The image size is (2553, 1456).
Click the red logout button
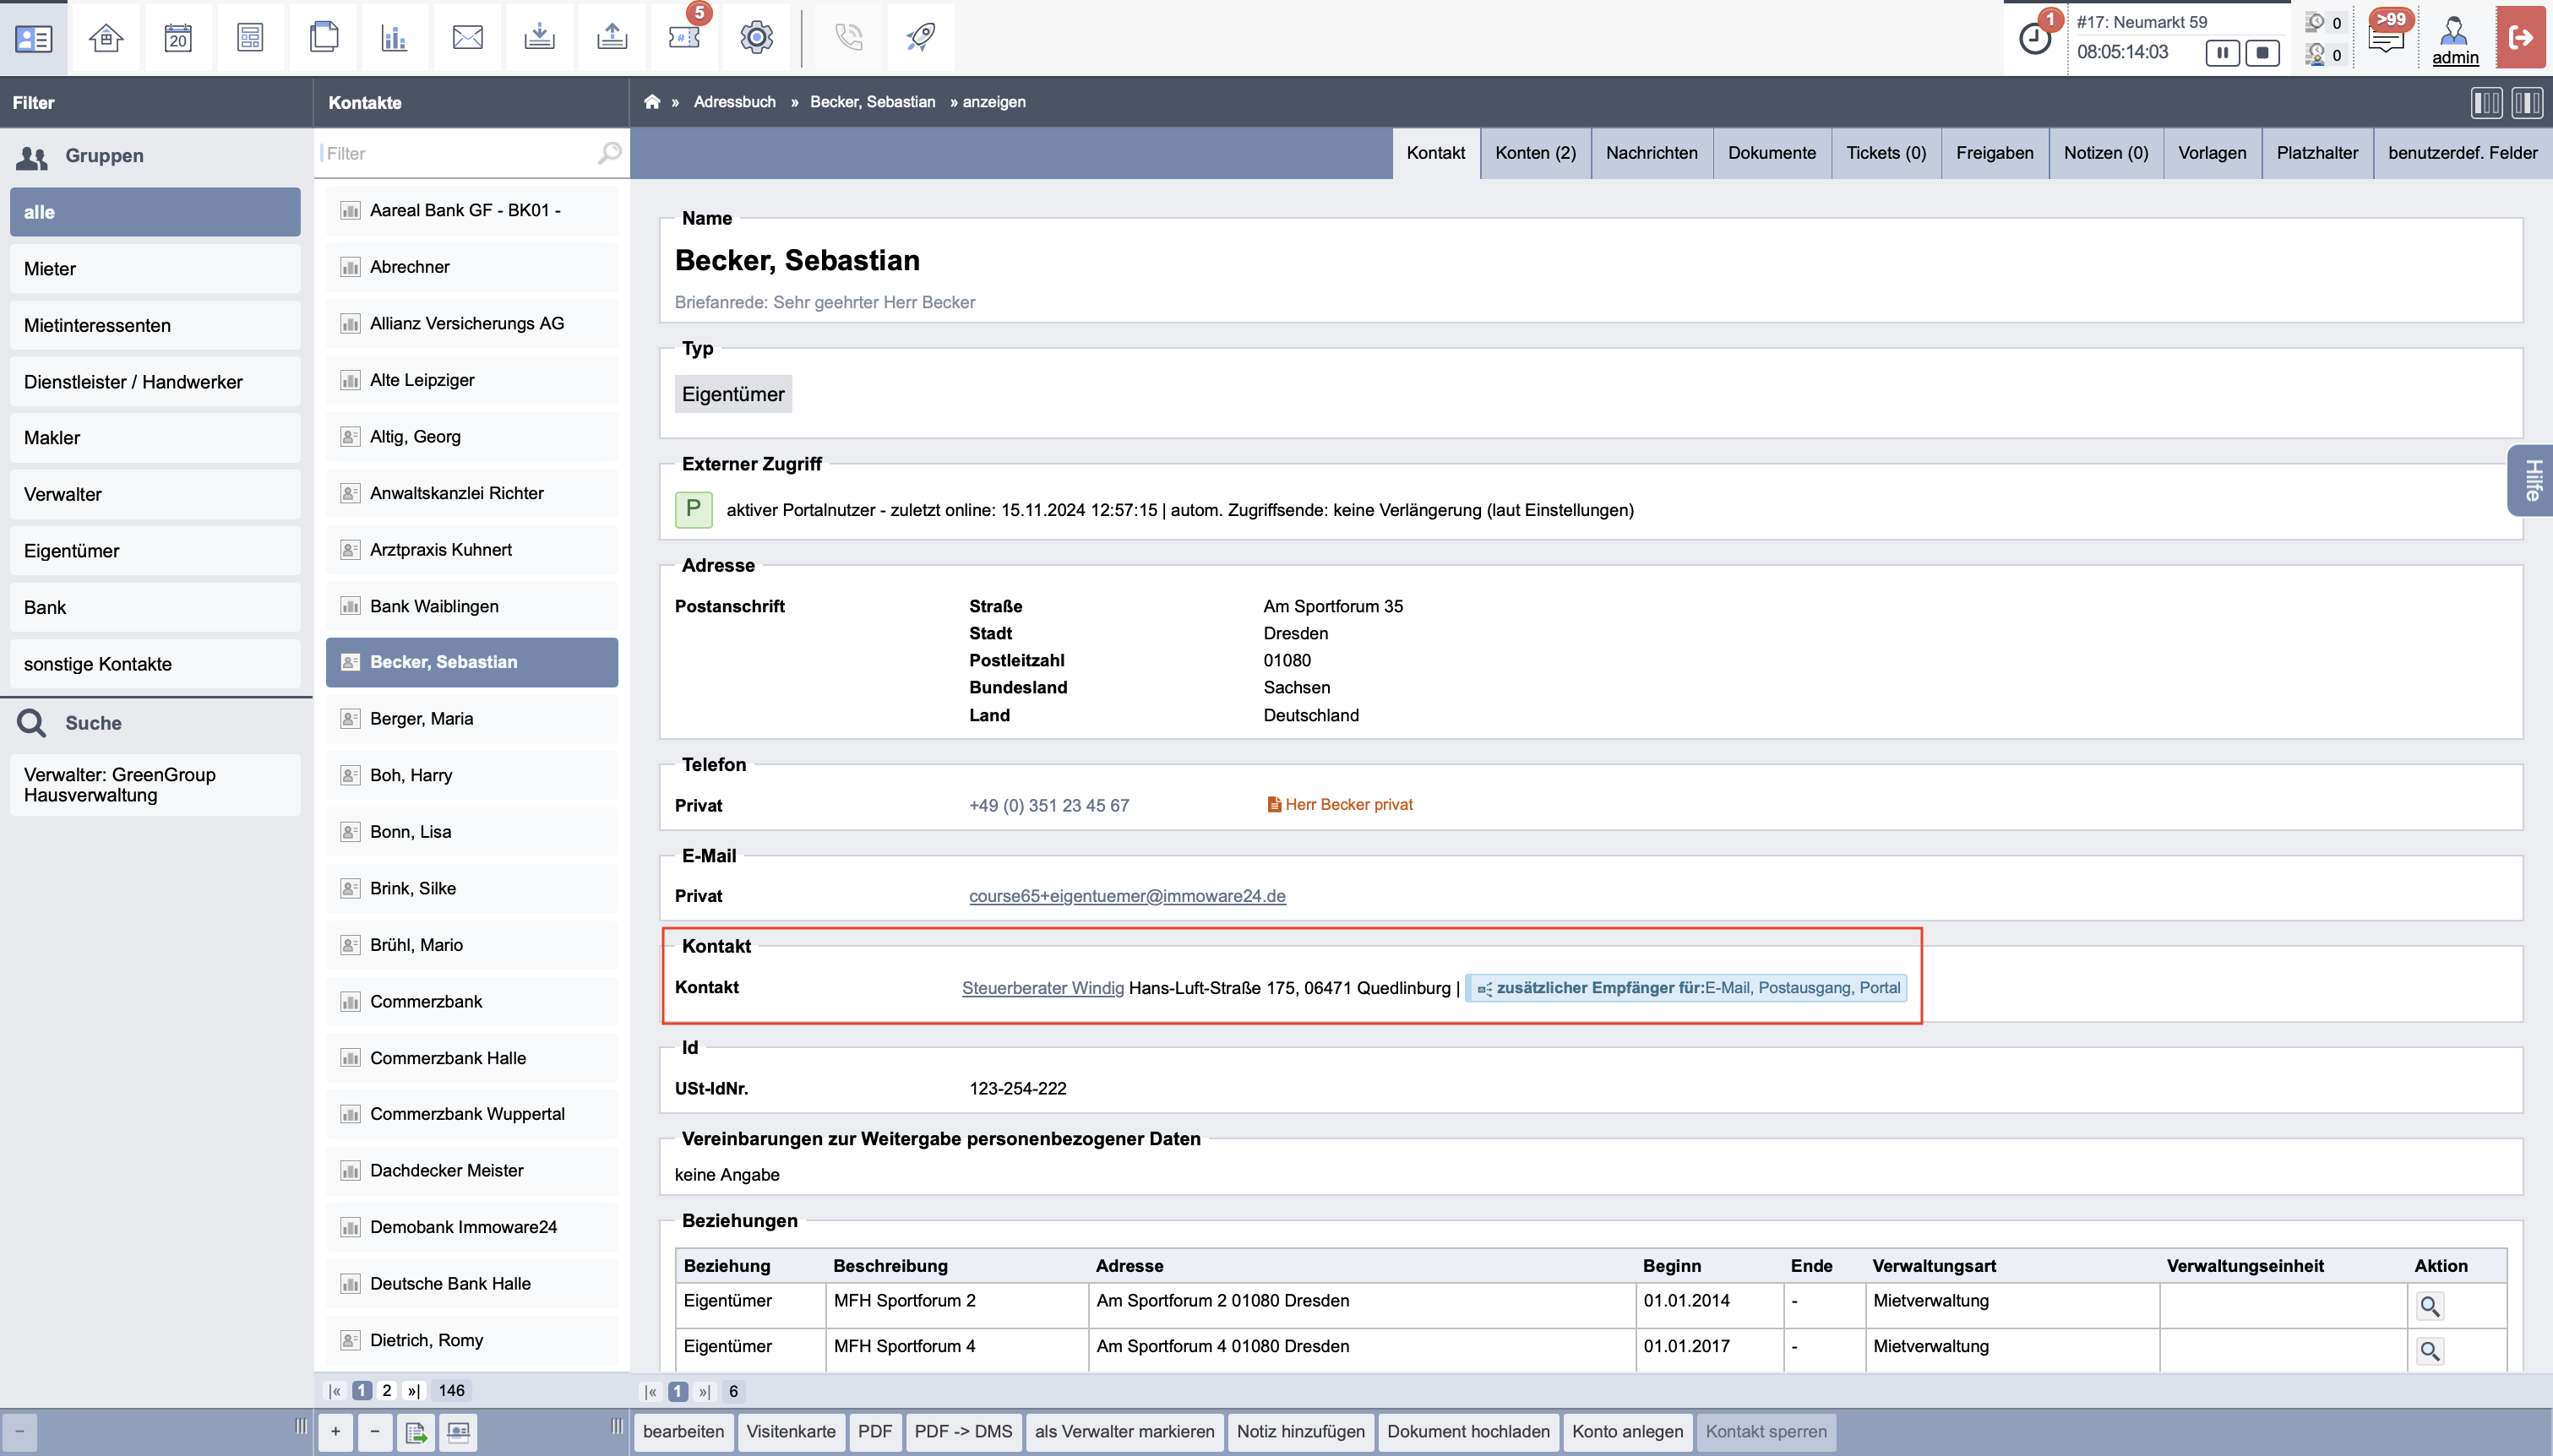click(2521, 38)
